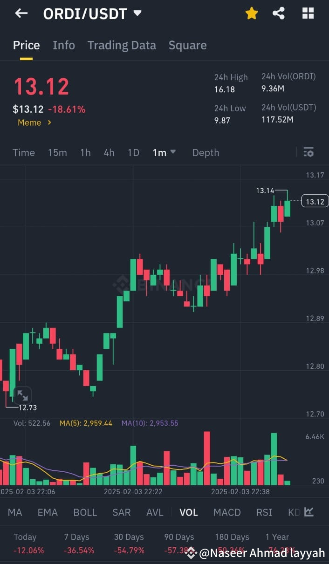Open the Meme category link
This screenshot has width=329, height=564.
click(34, 122)
